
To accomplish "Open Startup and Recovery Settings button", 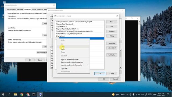I will coord(45,47).
